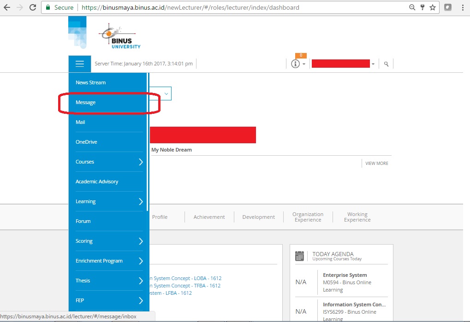Image resolution: width=470 pixels, height=322 pixels.
Task: Click the hamburger menu icon
Action: click(80, 64)
